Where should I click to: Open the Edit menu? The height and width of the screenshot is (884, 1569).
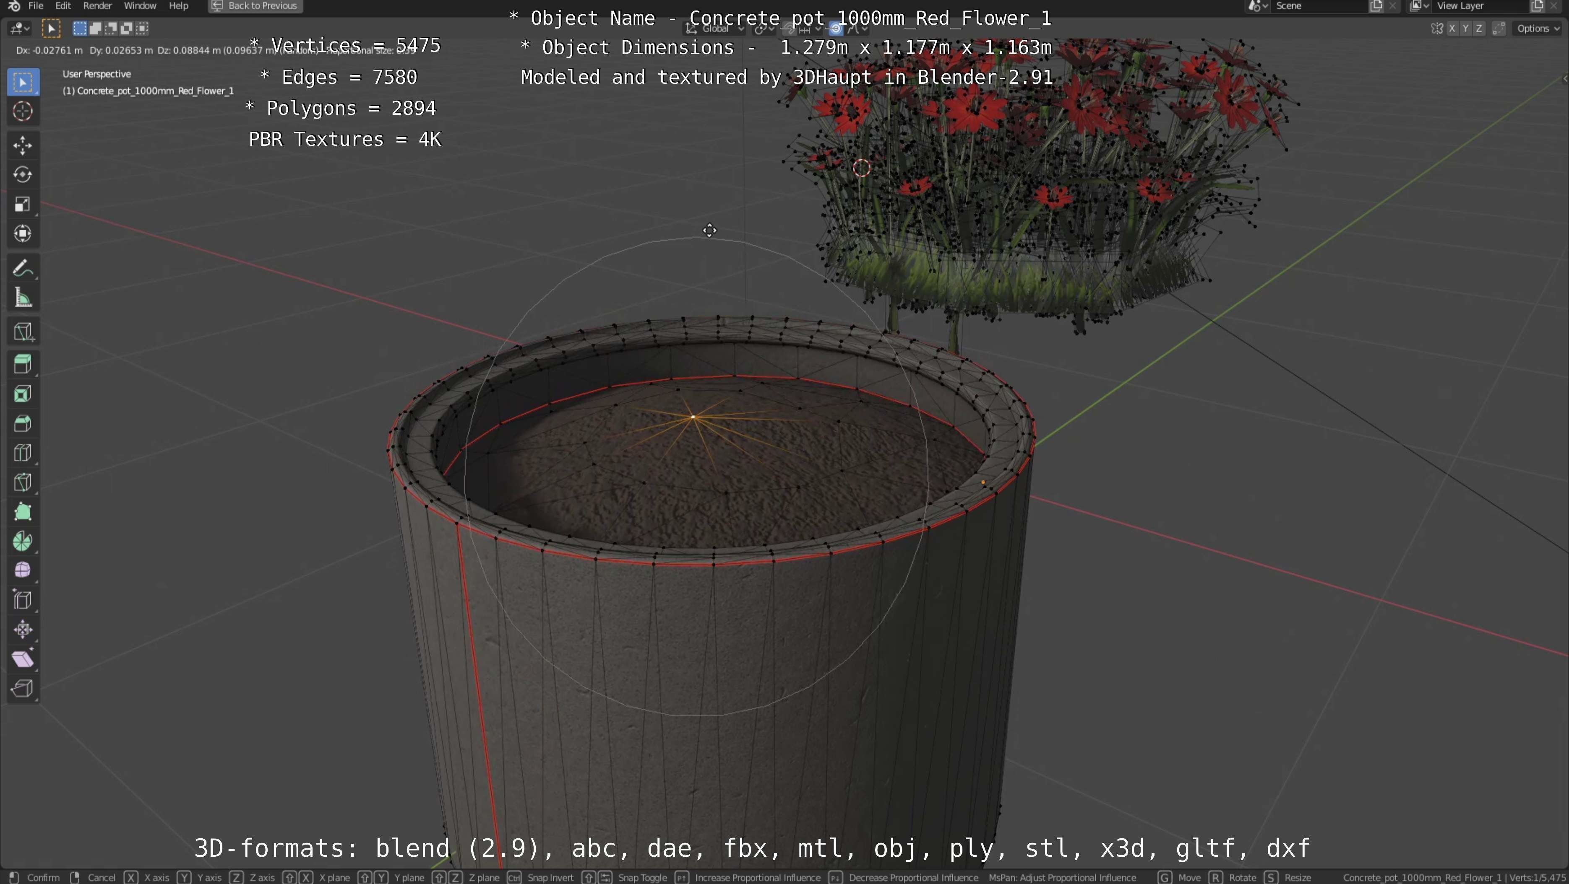click(x=63, y=6)
